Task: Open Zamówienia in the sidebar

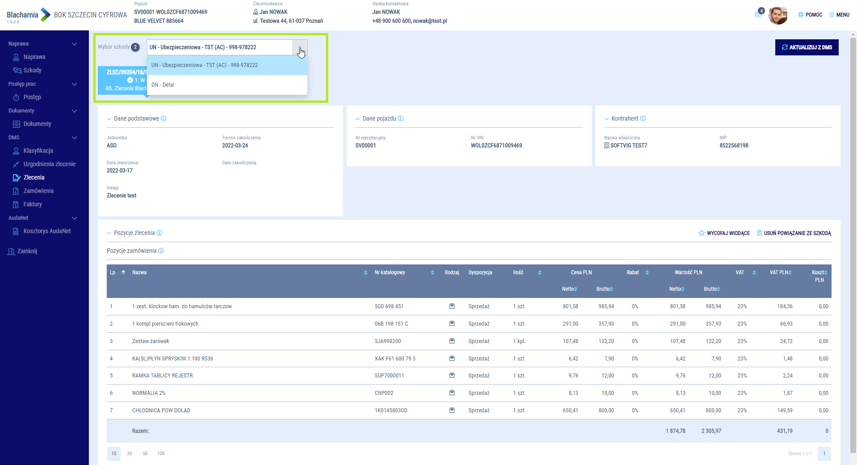Action: coord(38,191)
